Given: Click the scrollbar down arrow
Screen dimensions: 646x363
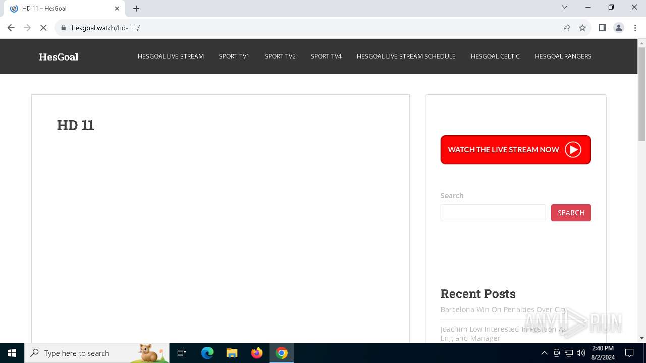Looking at the screenshot, I should pos(641,338).
